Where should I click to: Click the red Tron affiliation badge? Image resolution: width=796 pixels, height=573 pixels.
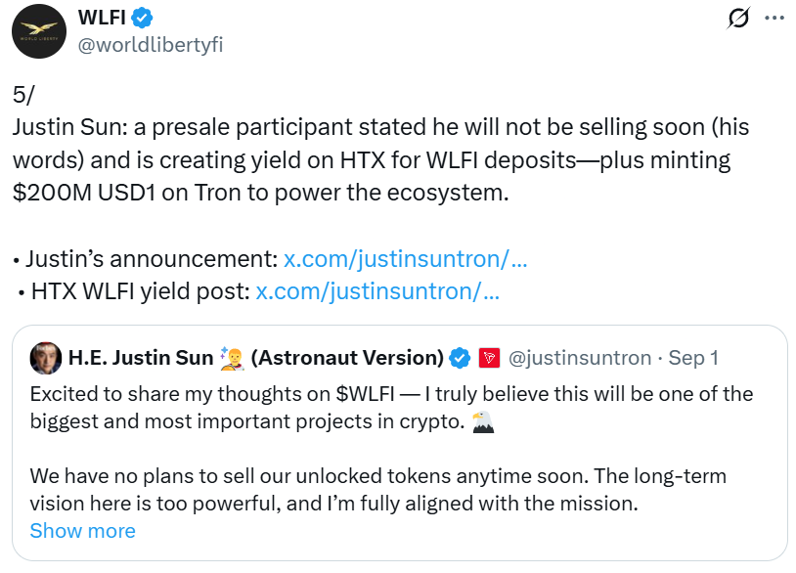pyautogui.click(x=489, y=359)
